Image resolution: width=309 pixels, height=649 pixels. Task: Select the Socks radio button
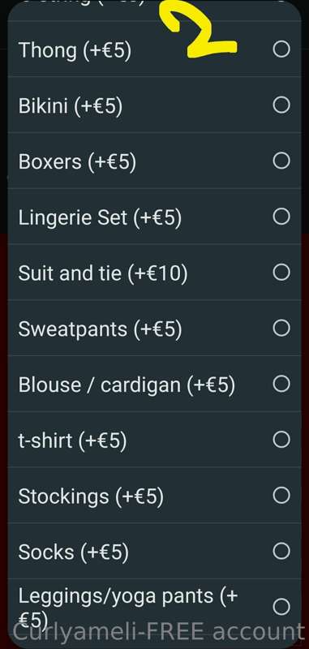point(281,551)
